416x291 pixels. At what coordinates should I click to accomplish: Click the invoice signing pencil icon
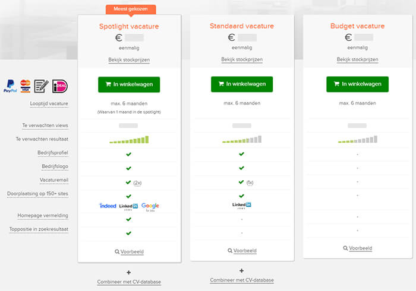click(x=41, y=87)
